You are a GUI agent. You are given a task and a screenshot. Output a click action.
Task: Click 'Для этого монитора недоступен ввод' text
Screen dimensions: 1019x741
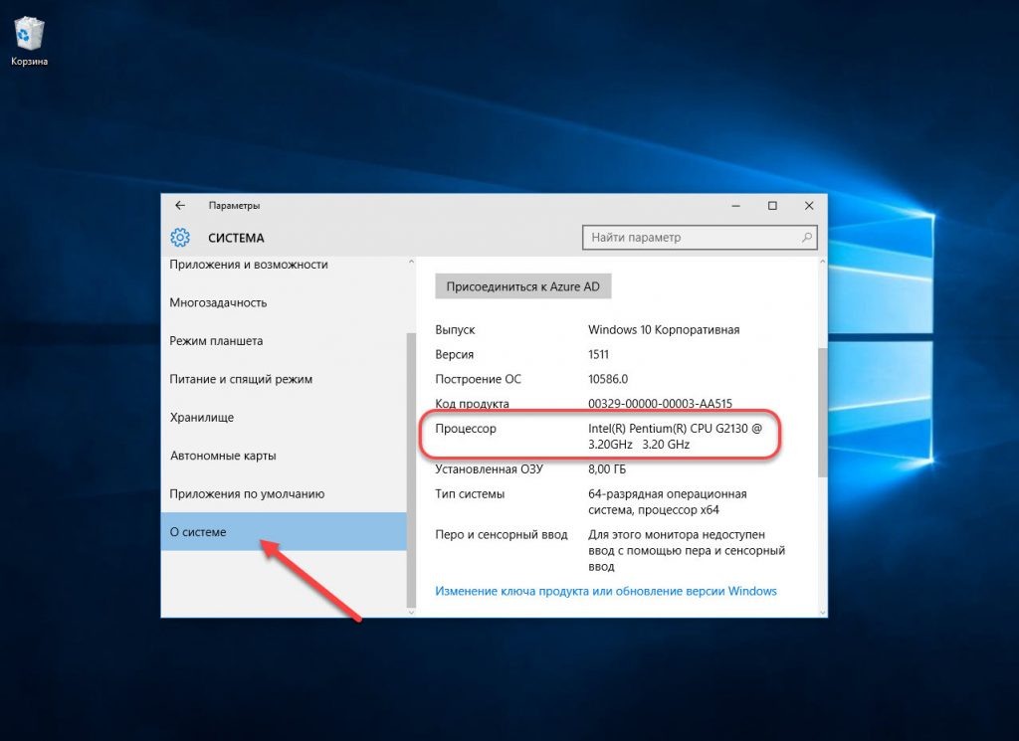687,551
